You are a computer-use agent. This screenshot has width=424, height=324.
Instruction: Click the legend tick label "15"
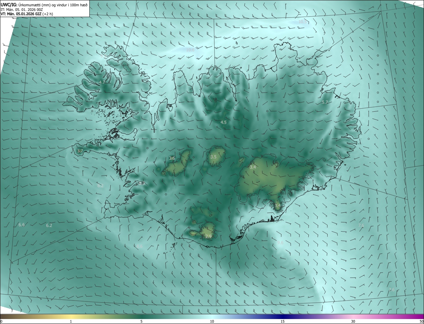[x=283, y=321]
